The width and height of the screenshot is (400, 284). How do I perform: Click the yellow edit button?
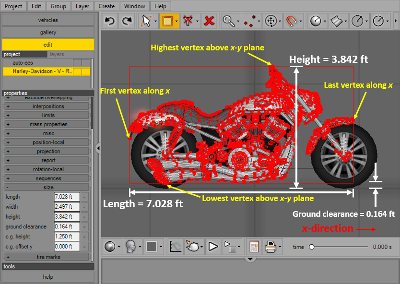pyautogui.click(x=48, y=45)
